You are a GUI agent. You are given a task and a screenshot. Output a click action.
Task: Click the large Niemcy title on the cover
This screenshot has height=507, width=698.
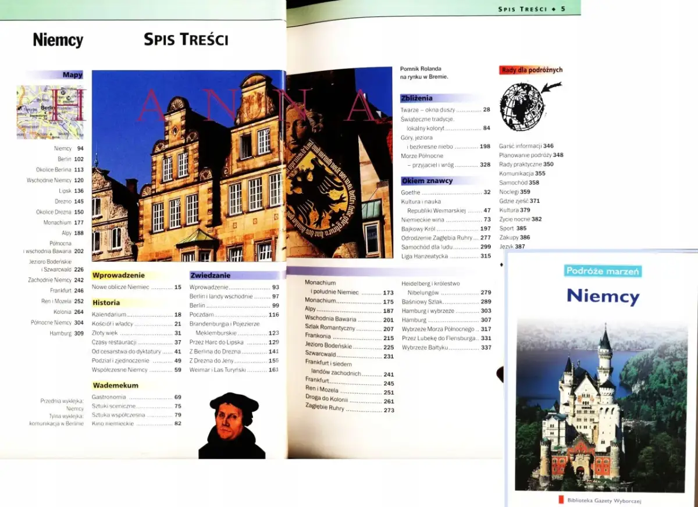point(603,297)
